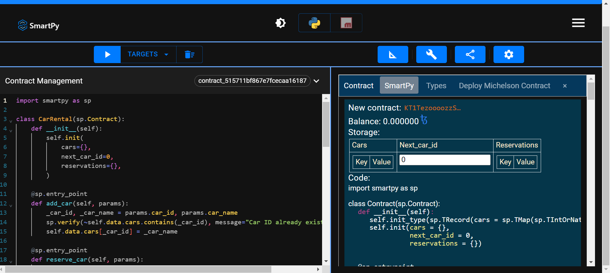Switch to the SmartPy tab
Image resolution: width=610 pixels, height=273 pixels.
pyautogui.click(x=399, y=85)
